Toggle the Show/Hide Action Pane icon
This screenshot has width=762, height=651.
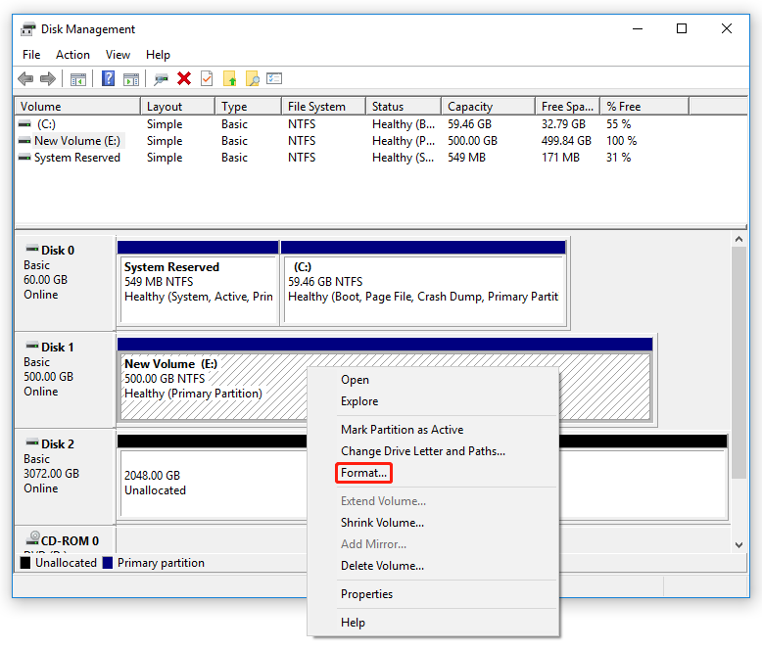(x=130, y=78)
